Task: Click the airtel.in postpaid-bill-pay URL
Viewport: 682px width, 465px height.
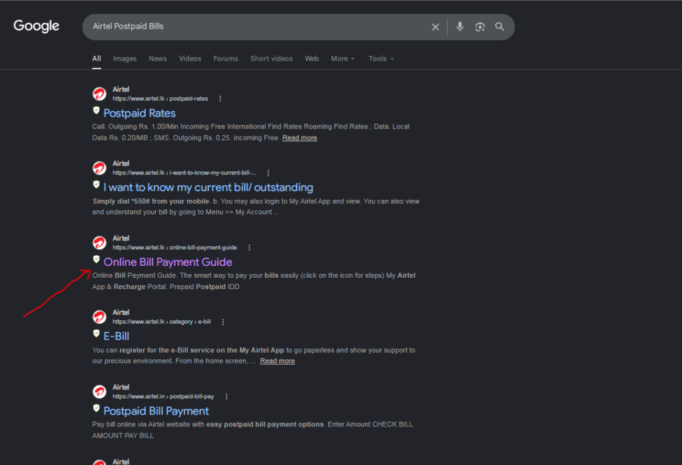Action: pyautogui.click(x=164, y=396)
